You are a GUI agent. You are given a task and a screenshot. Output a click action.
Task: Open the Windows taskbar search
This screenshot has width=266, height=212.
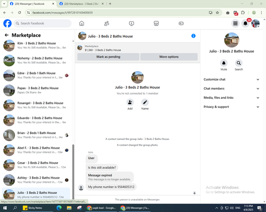[15, 208]
